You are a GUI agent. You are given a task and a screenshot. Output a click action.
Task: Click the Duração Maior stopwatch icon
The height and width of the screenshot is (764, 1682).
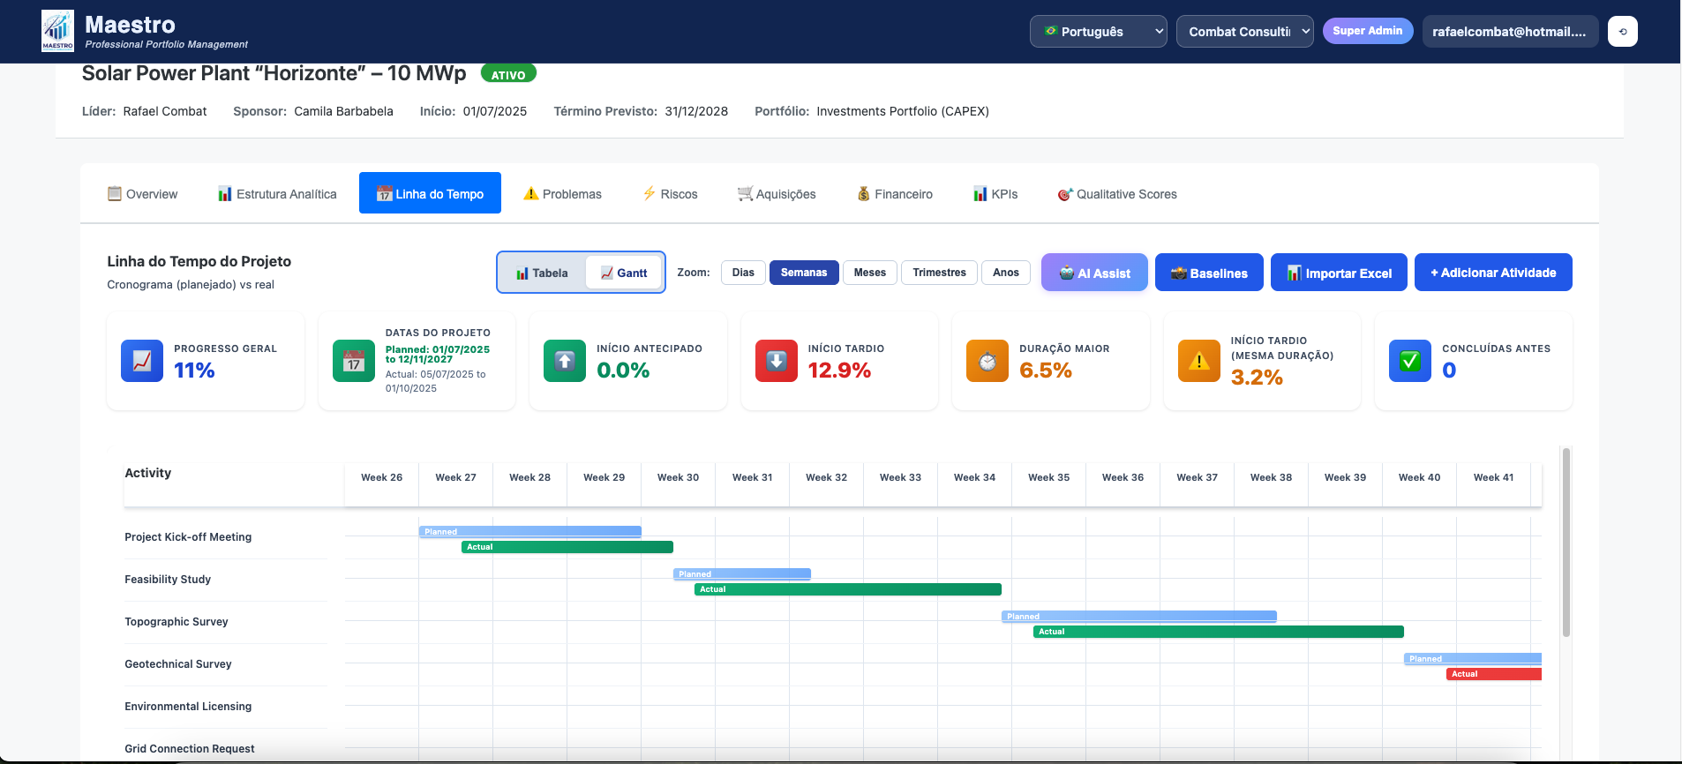[x=987, y=361]
